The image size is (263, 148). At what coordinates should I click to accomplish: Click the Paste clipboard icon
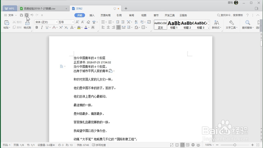point(7,22)
